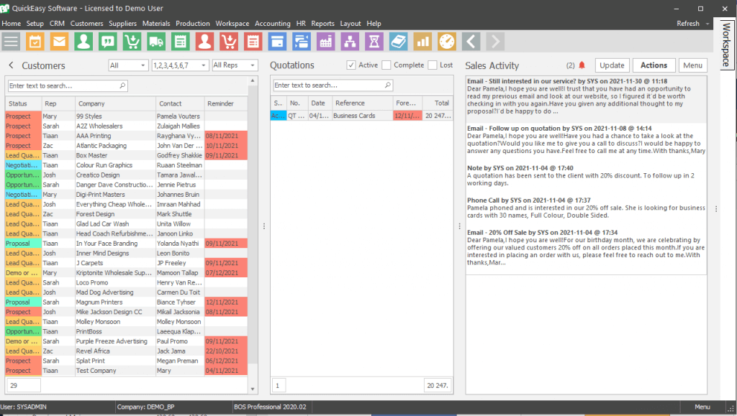Image resolution: width=737 pixels, height=416 pixels.
Task: Click the back arrow toolbar icon
Action: point(471,42)
